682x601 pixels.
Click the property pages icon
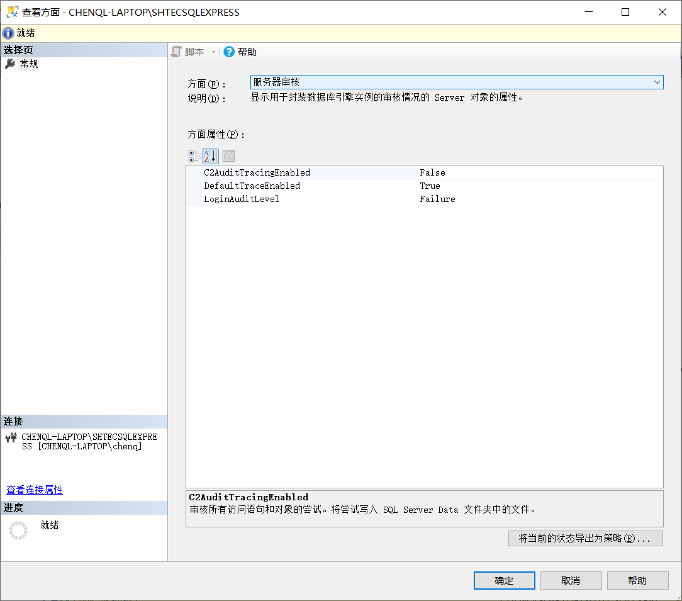click(x=228, y=156)
